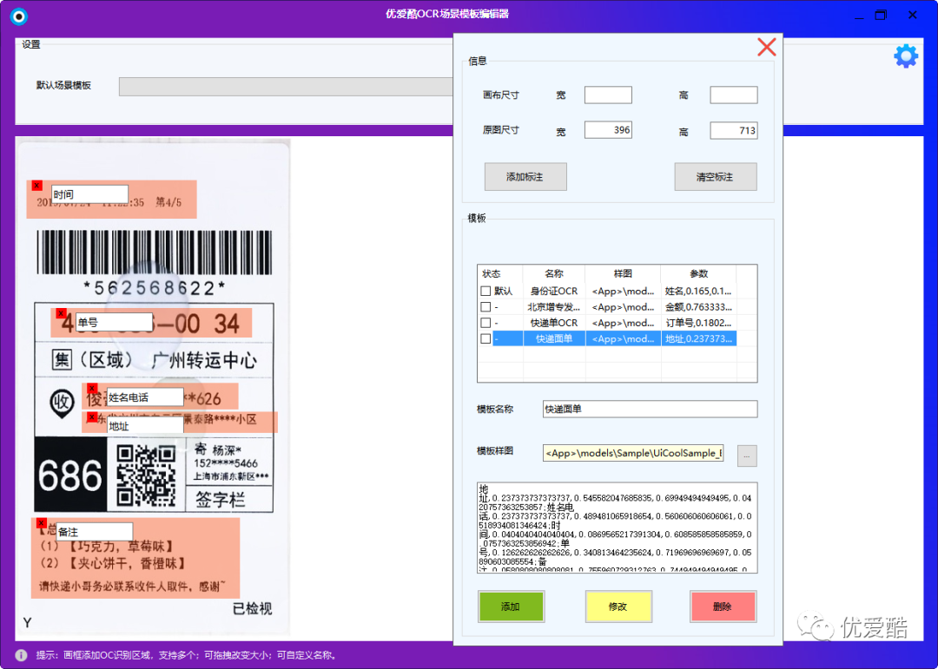This screenshot has height=669, width=938.
Task: Click the 添加标注 button
Action: (x=525, y=177)
